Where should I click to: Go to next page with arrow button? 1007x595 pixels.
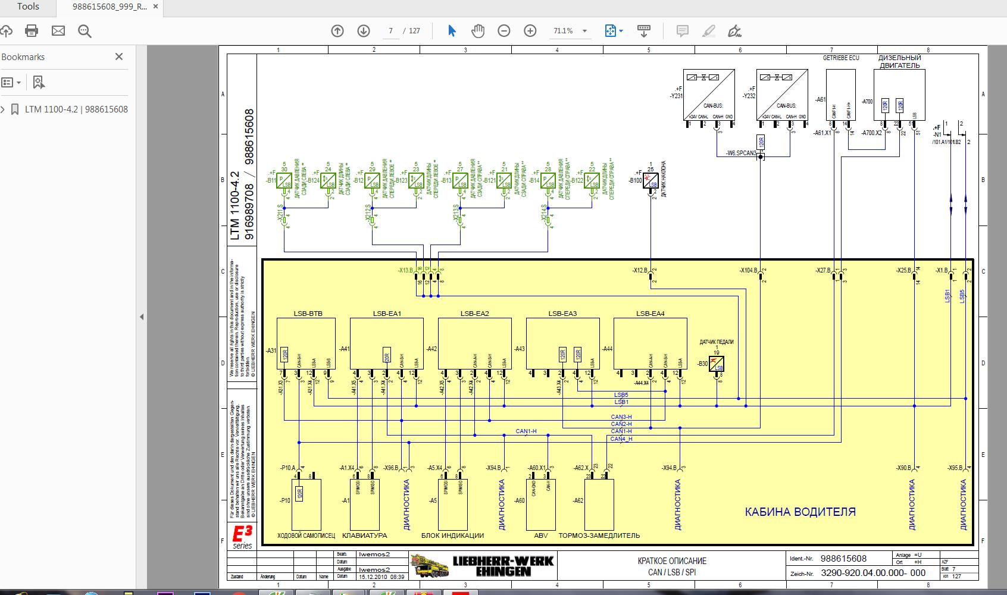363,30
